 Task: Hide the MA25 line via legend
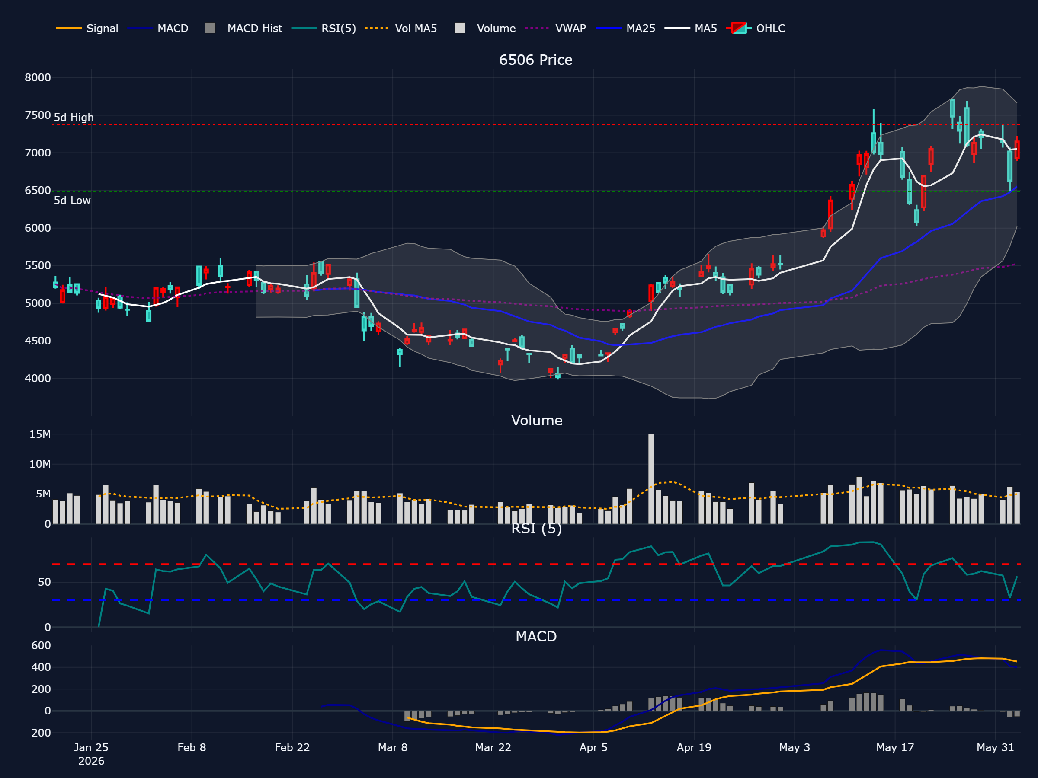(x=625, y=28)
